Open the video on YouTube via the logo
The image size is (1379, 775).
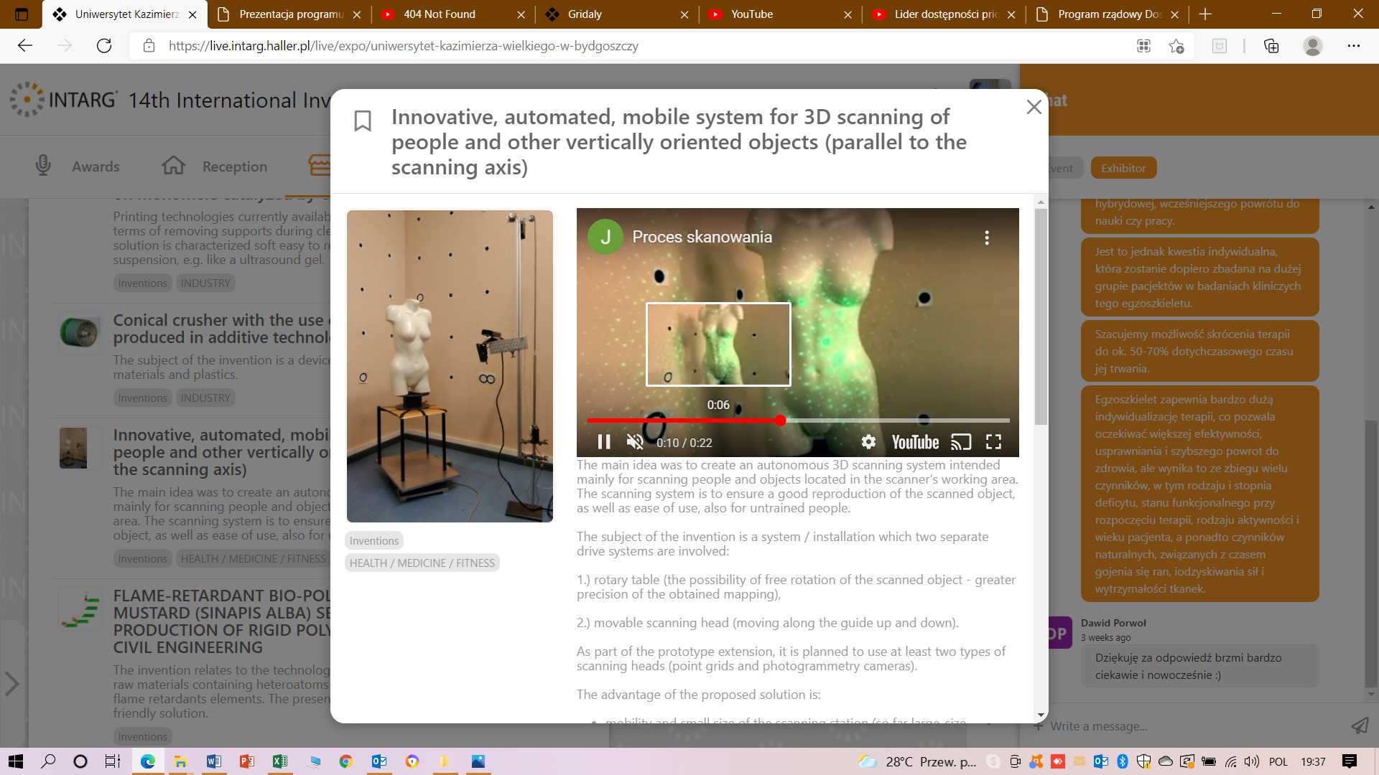[915, 442]
